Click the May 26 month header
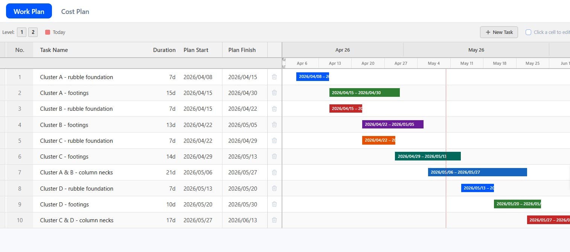This screenshot has width=570, height=252. [476, 50]
